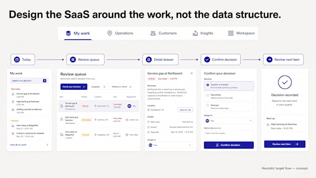Click the layered stack My work icon
The image size is (316, 178).
(68, 33)
